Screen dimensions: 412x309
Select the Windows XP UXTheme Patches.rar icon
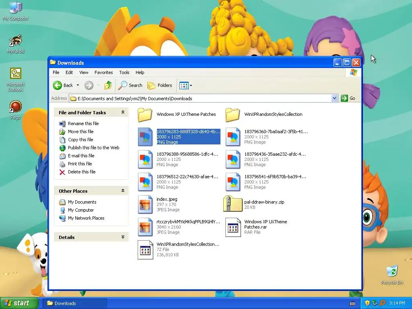point(233,227)
